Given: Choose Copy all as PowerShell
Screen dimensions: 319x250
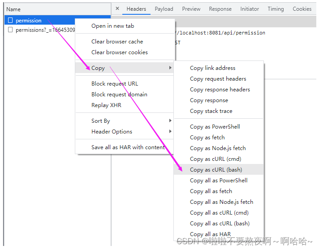Looking at the screenshot, I should point(219,181).
